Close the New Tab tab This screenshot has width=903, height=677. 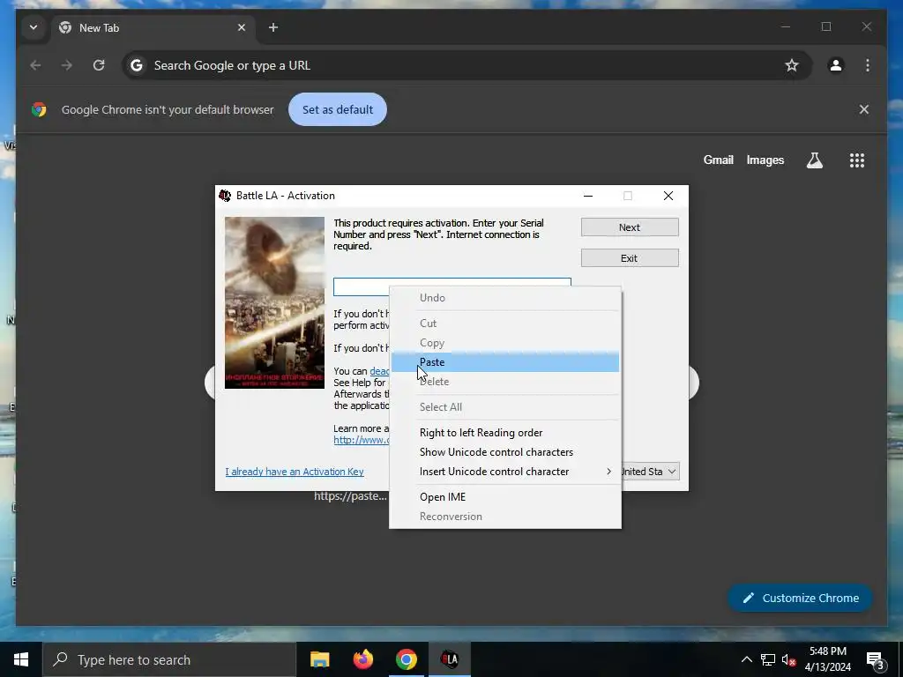tap(242, 27)
